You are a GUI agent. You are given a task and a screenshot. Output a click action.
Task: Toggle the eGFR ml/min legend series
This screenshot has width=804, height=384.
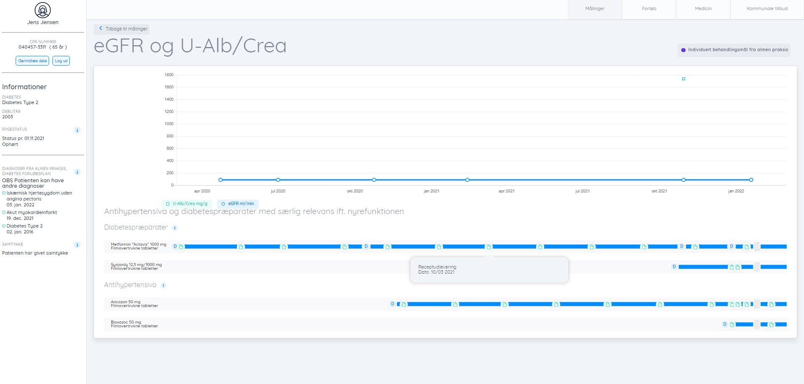pos(238,204)
